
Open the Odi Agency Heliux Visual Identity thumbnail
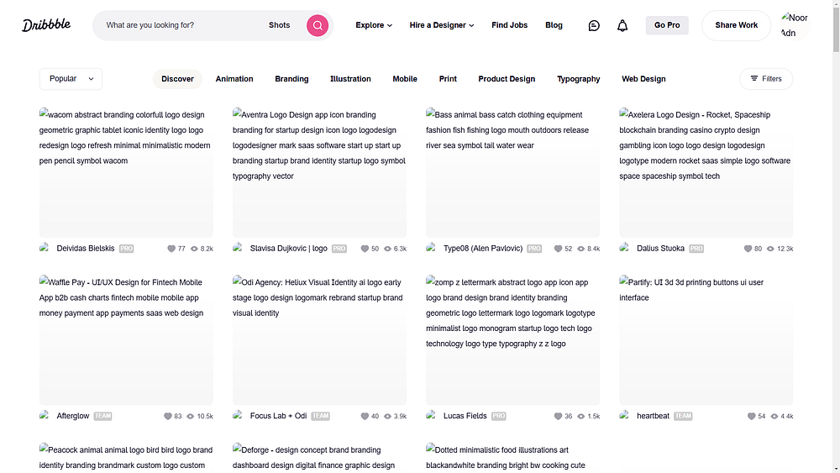319,340
